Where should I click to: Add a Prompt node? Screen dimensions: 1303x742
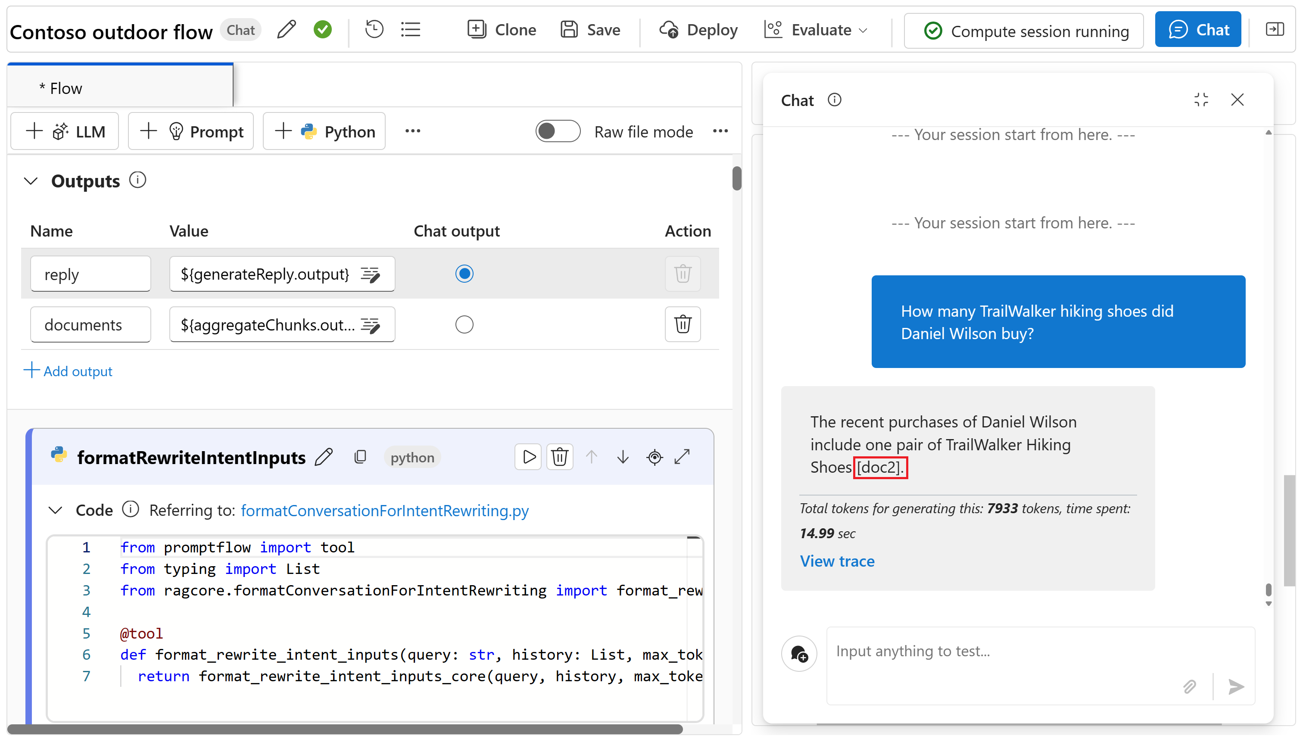click(x=190, y=131)
